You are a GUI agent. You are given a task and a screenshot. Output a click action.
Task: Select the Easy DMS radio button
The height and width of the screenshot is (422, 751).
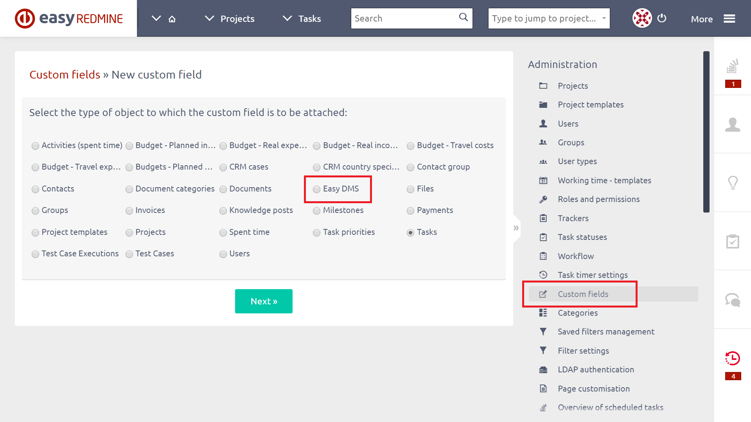click(x=316, y=189)
